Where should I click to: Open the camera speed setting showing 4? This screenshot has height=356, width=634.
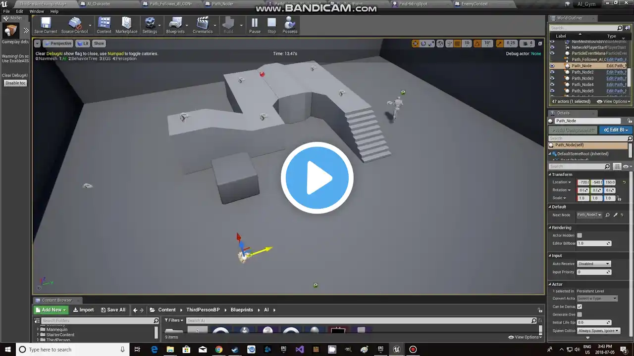(x=528, y=44)
